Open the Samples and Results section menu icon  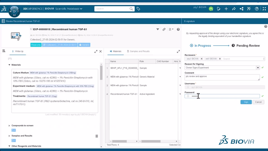pos(97,136)
